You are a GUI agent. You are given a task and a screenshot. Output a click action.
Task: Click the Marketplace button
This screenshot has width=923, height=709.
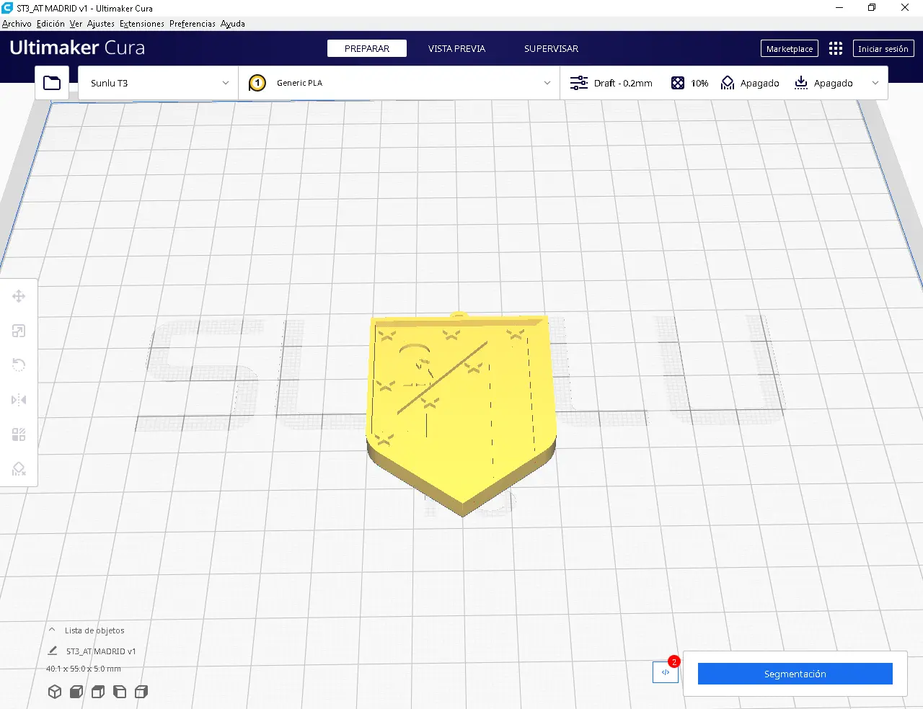click(789, 48)
